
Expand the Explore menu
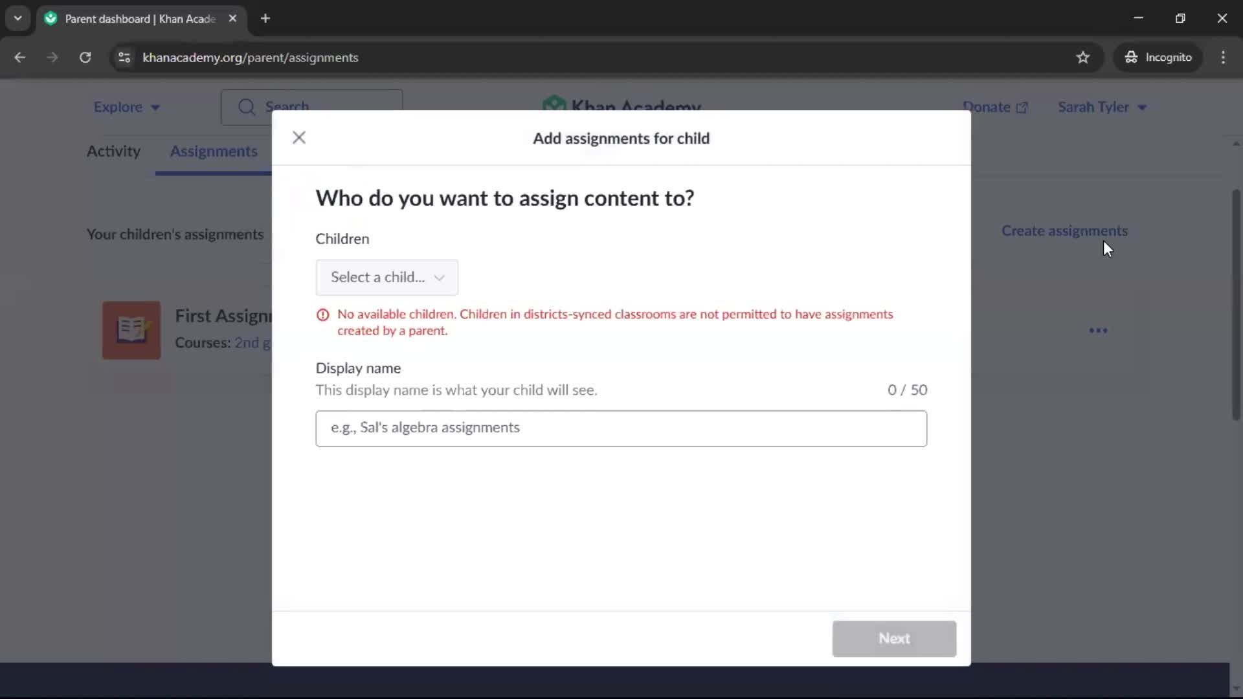[126, 107]
